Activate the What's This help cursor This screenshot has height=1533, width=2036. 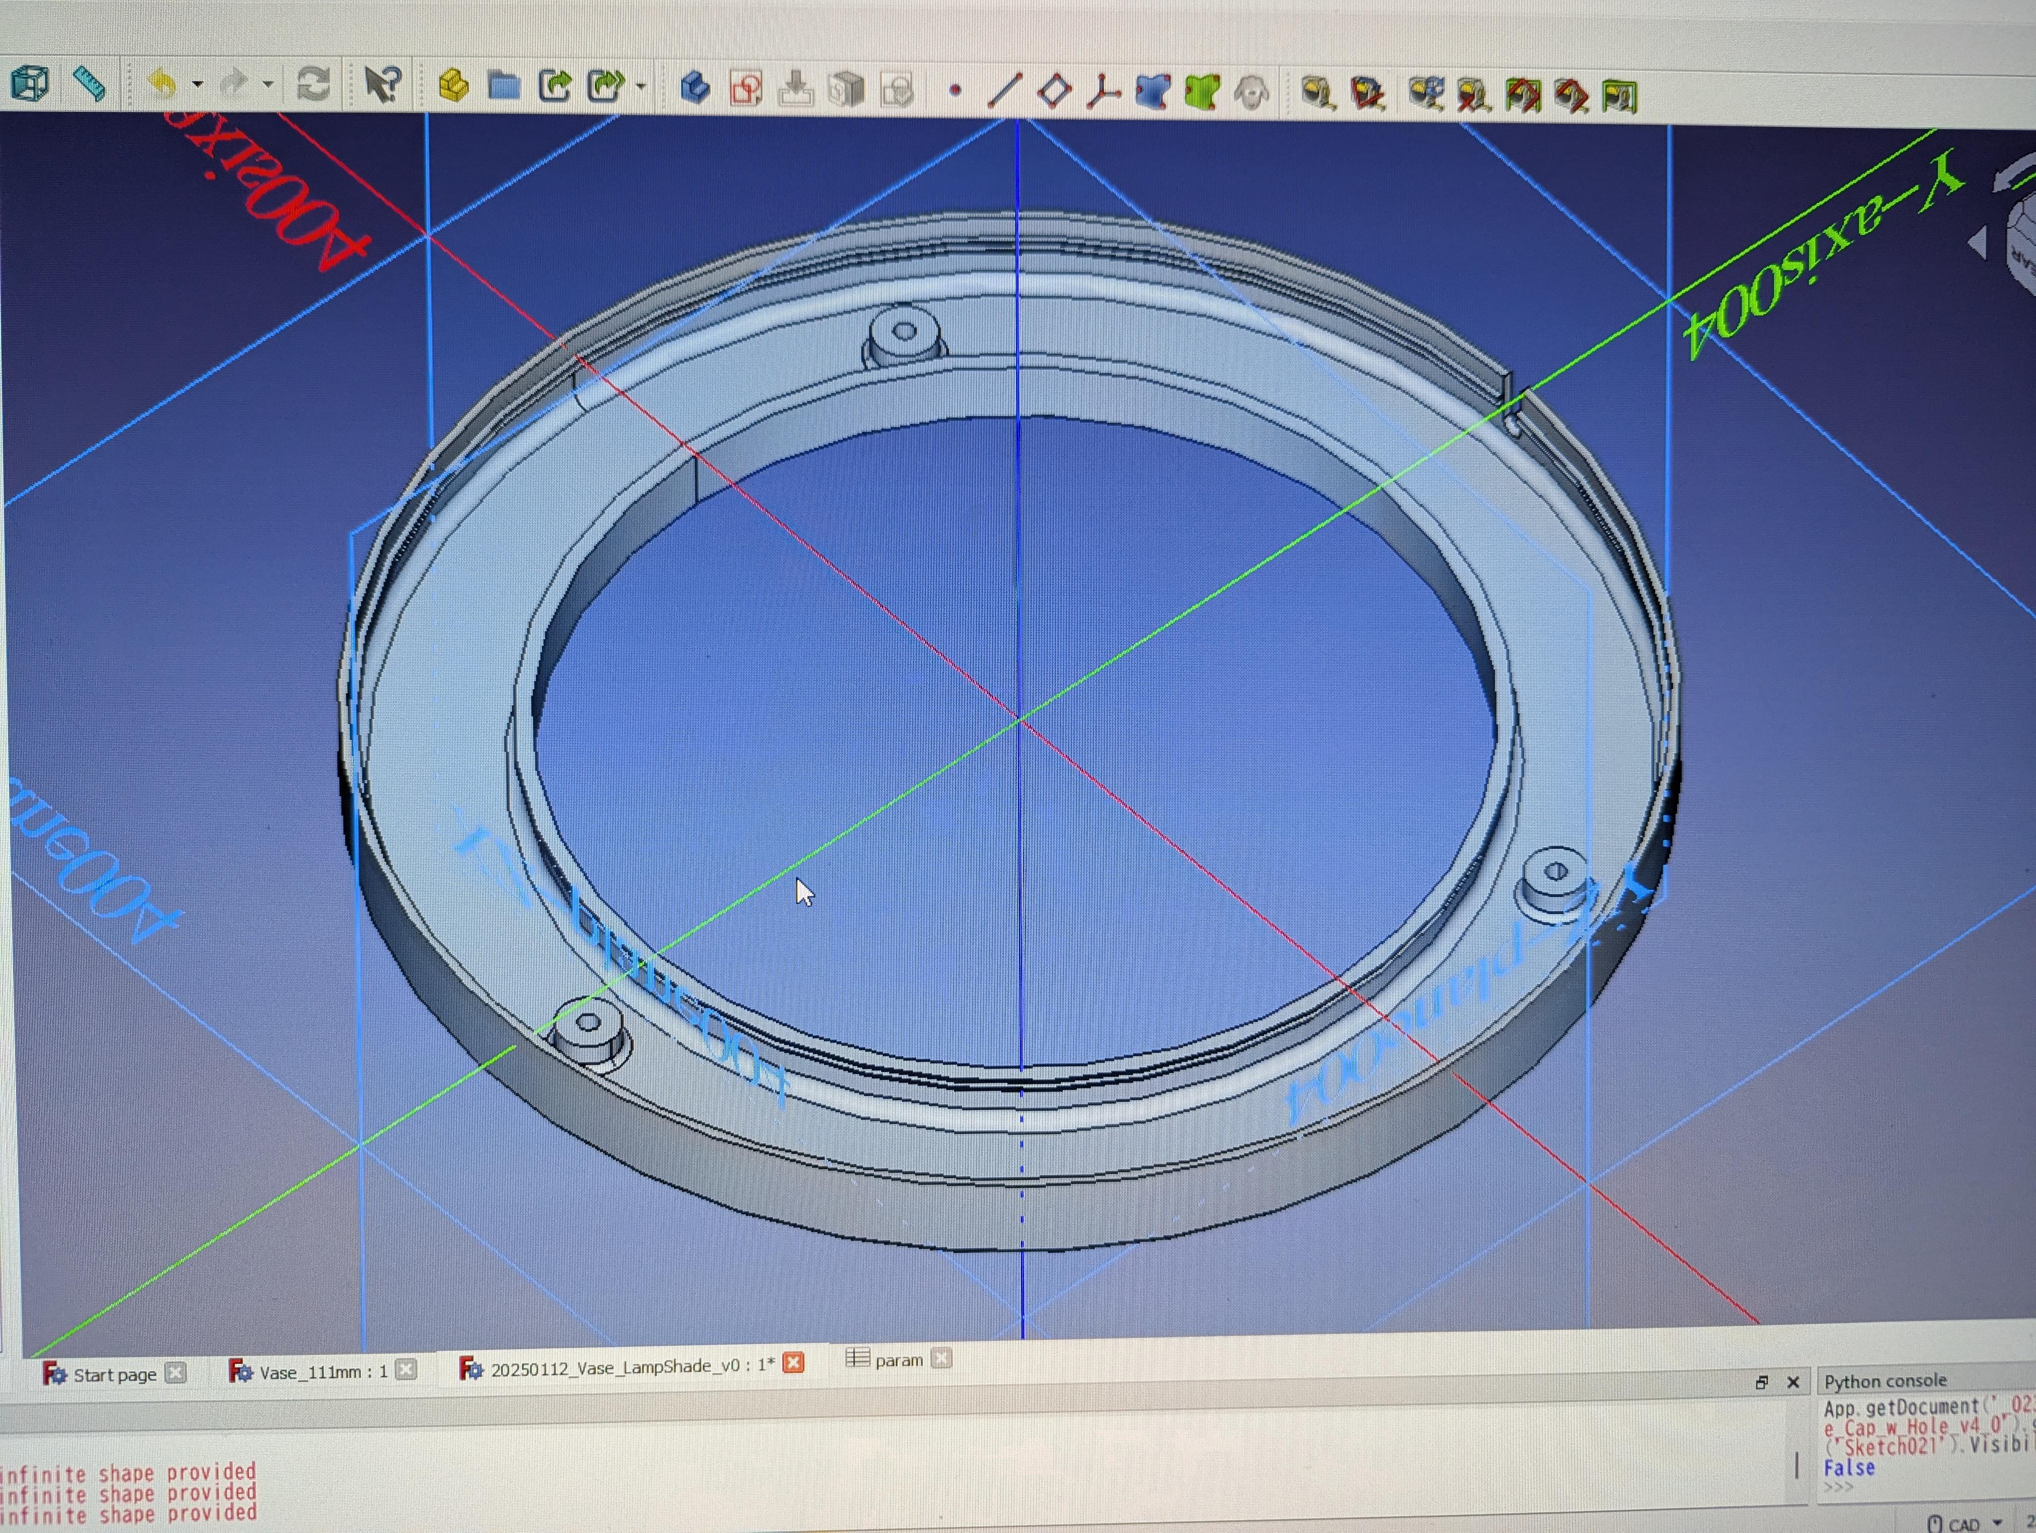pyautogui.click(x=382, y=85)
